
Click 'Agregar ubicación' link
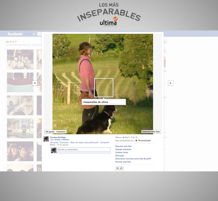(123, 149)
